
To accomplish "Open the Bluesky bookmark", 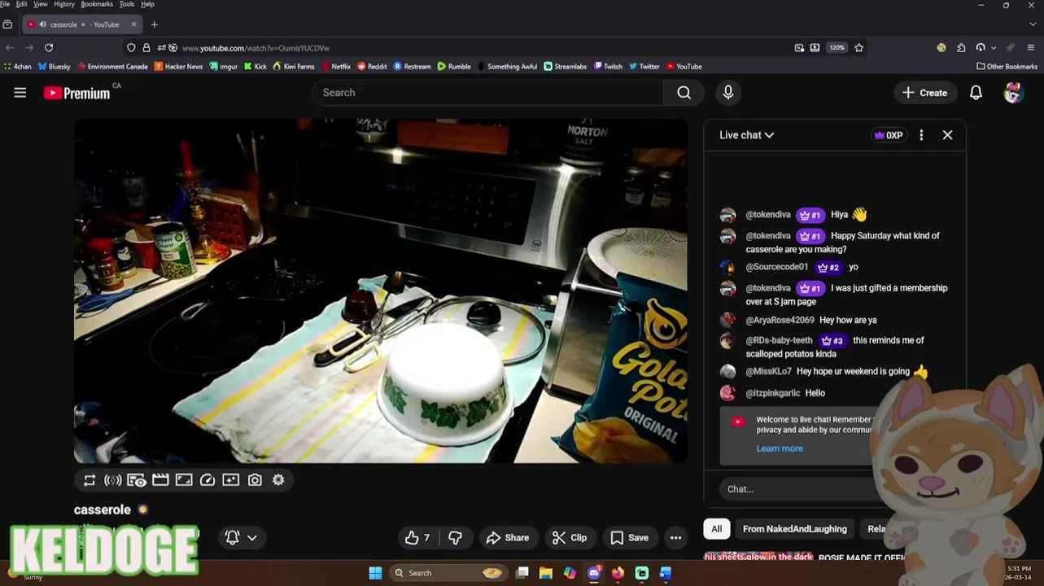I will click(x=55, y=67).
